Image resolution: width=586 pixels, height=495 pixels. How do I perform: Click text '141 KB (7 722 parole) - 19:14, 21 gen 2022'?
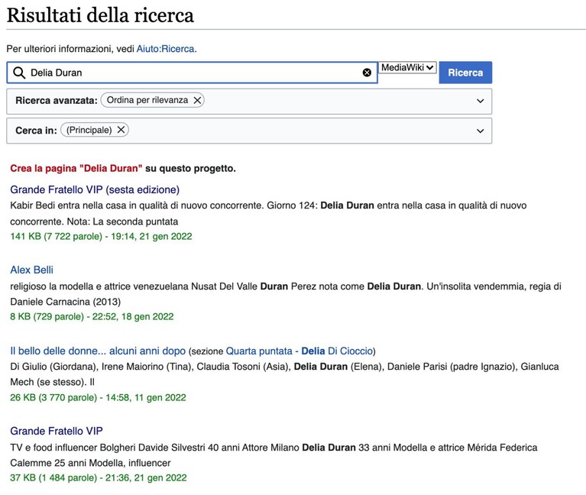(x=101, y=237)
